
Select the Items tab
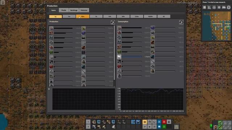click(53, 10)
